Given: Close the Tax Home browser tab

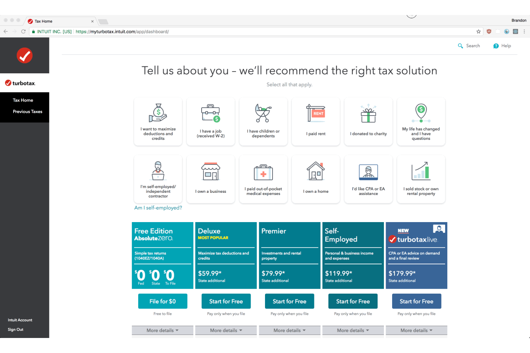Looking at the screenshot, I should click(92, 21).
